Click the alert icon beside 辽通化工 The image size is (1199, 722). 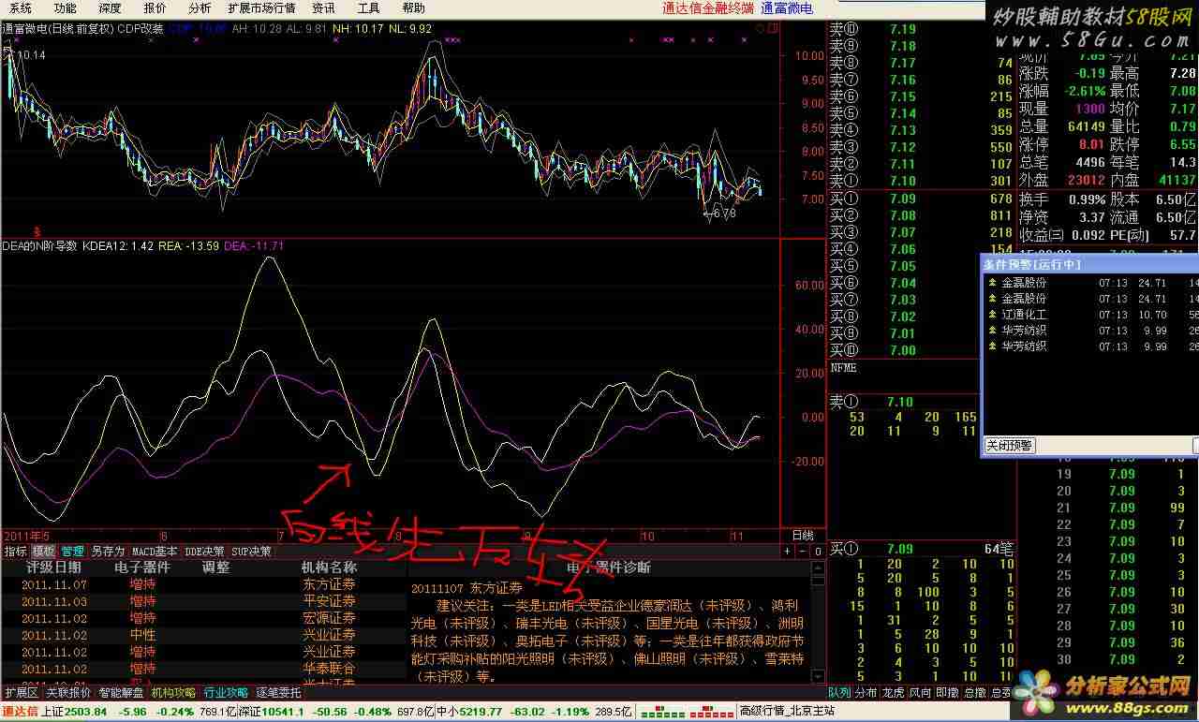(x=993, y=315)
